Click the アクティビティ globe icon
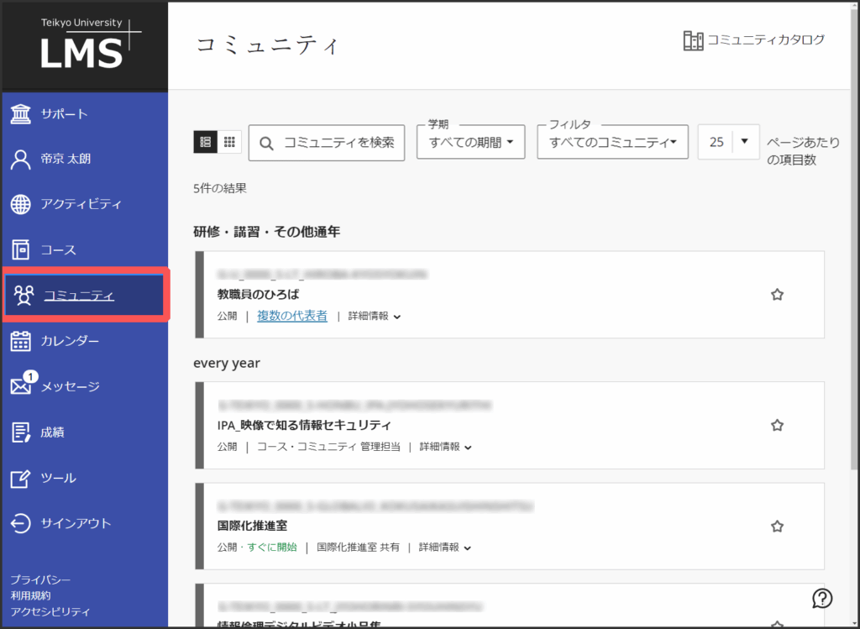The width and height of the screenshot is (860, 629). click(21, 204)
